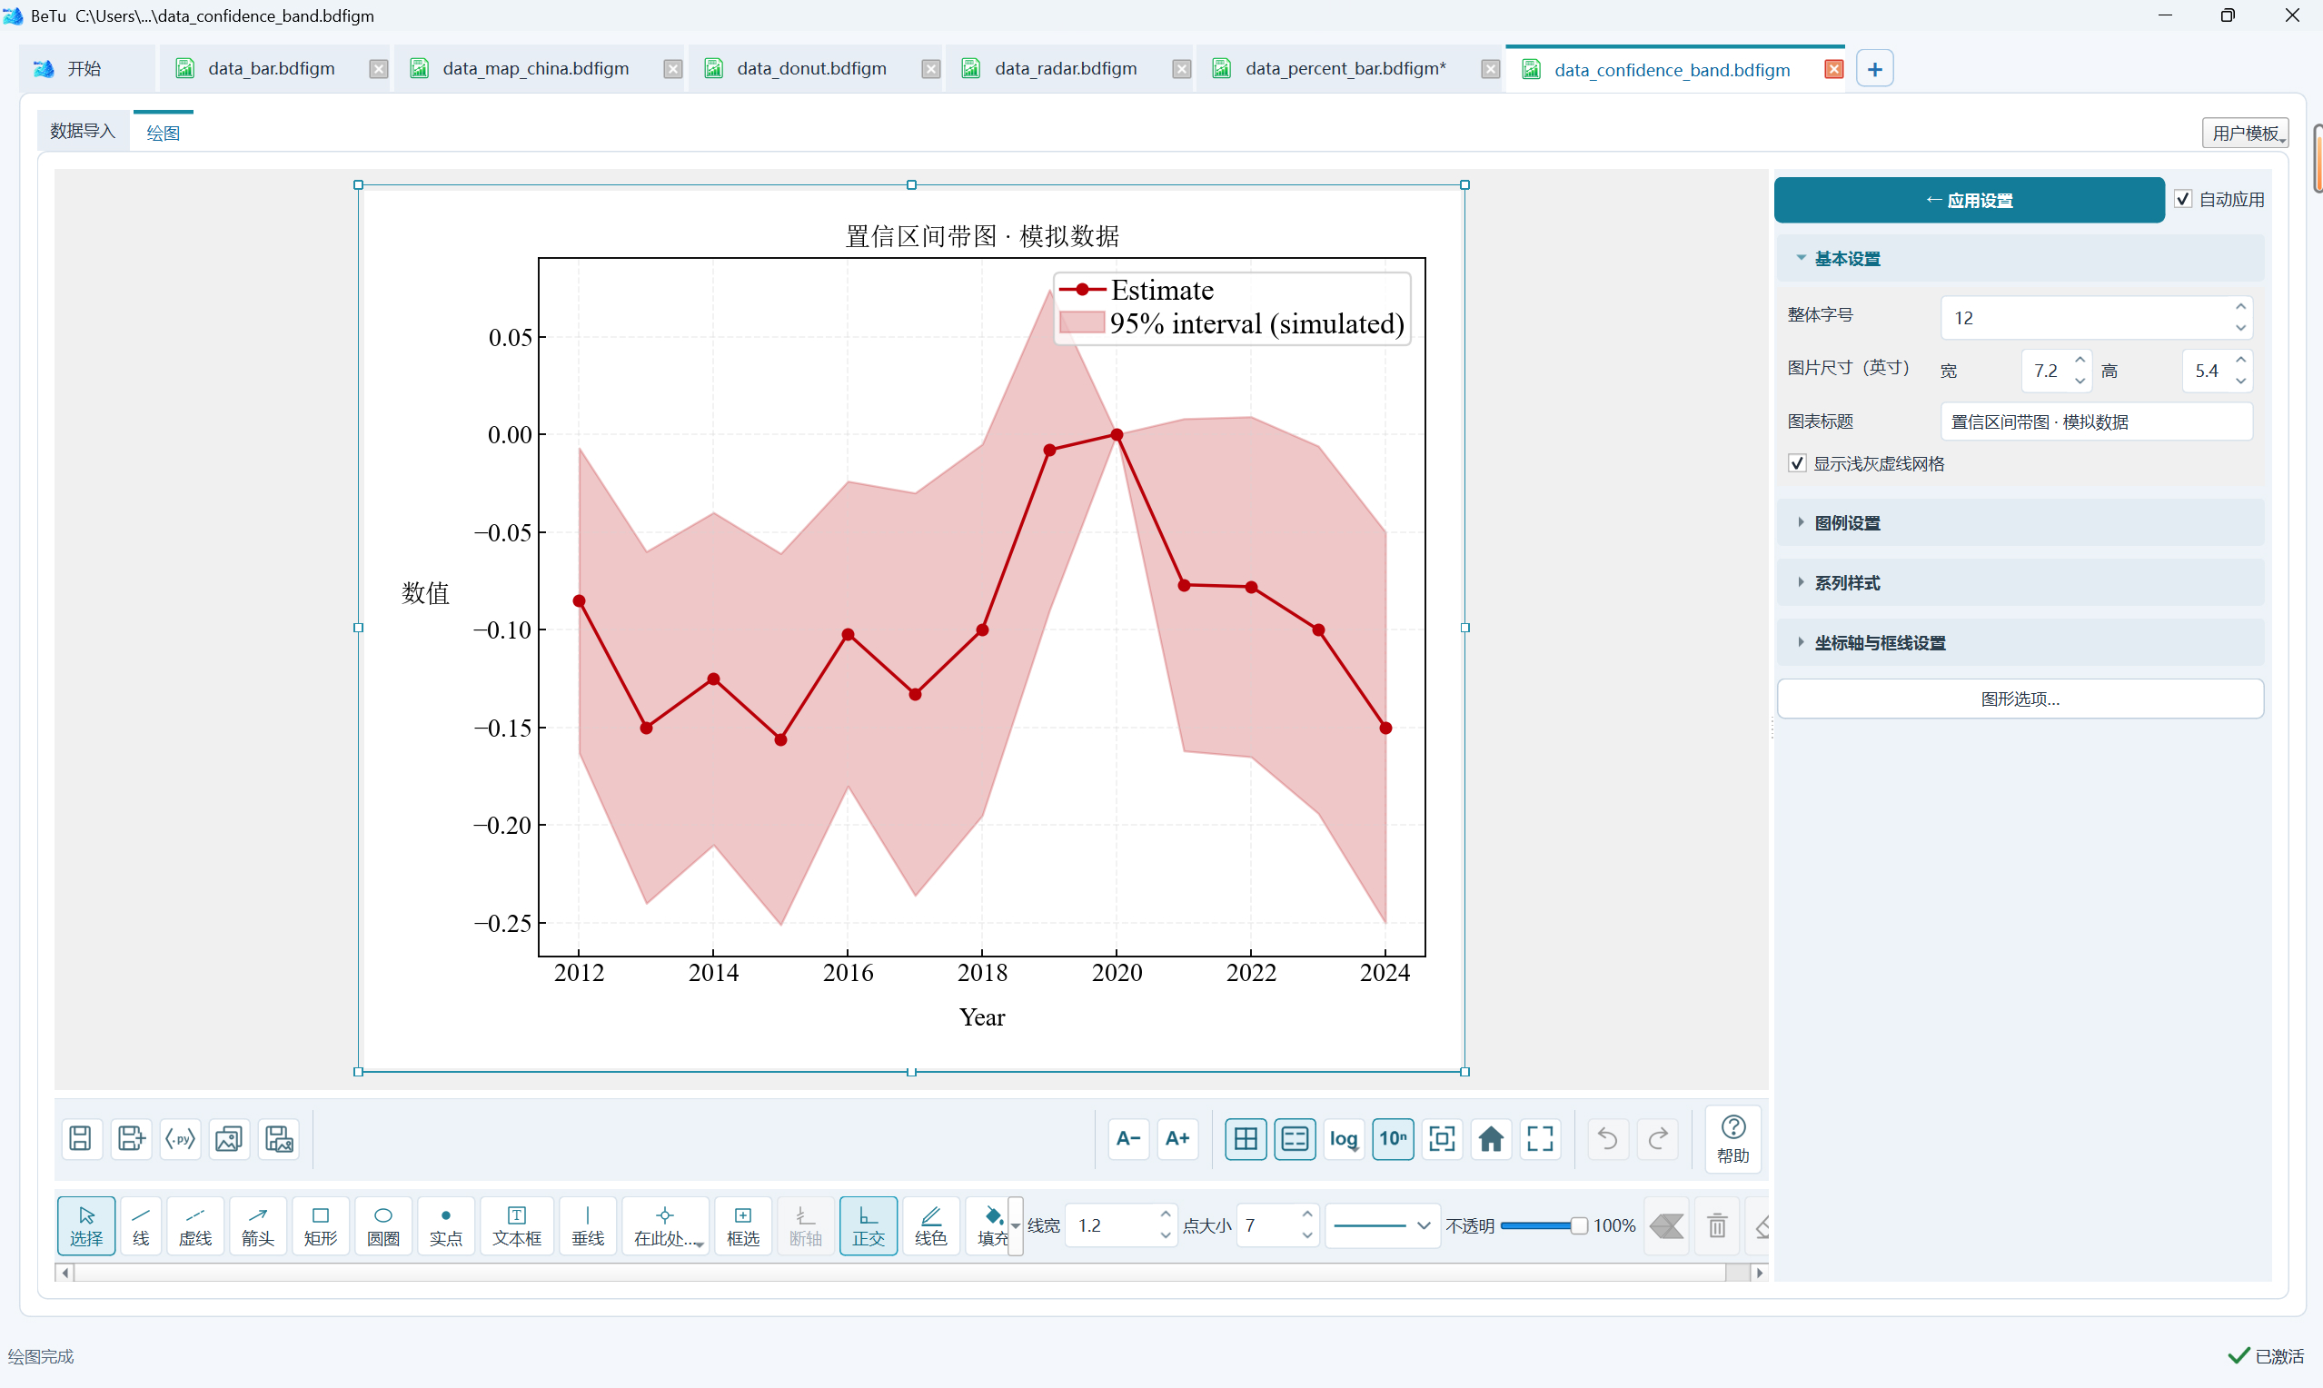
Task: Click the plus button to add new tab
Action: [x=1874, y=68]
